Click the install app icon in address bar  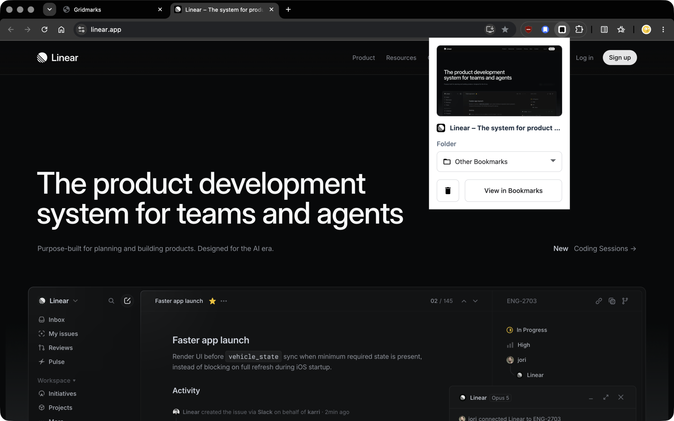pos(490,29)
